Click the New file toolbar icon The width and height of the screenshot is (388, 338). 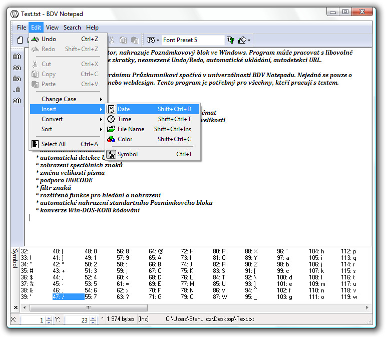[20, 40]
